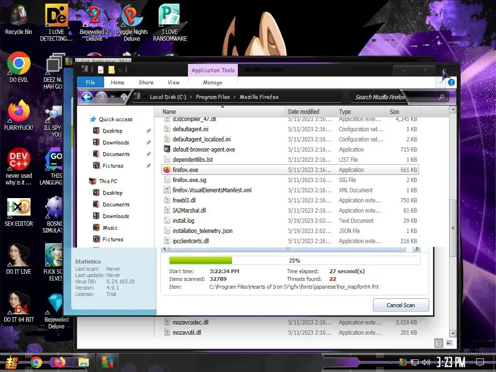Open the FURRYFUCK! Firefox desktop shortcut
This screenshot has width=496, height=372.
point(19,115)
